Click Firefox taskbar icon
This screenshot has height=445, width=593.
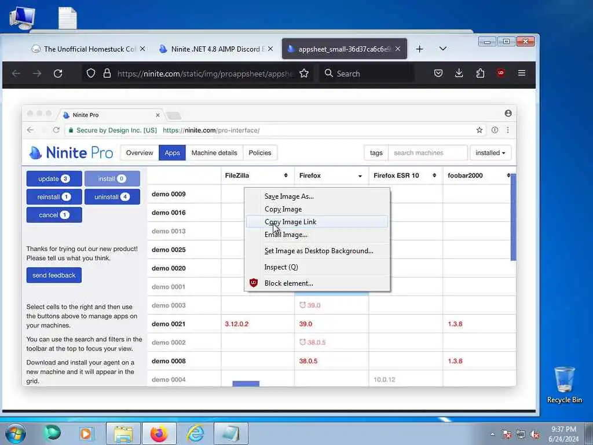tap(159, 433)
